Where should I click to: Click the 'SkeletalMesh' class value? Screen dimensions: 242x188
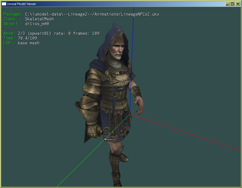coord(40,19)
